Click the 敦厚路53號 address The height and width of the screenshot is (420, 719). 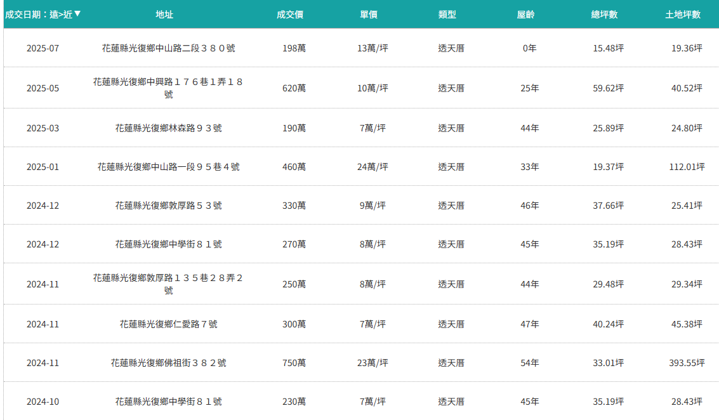click(168, 206)
